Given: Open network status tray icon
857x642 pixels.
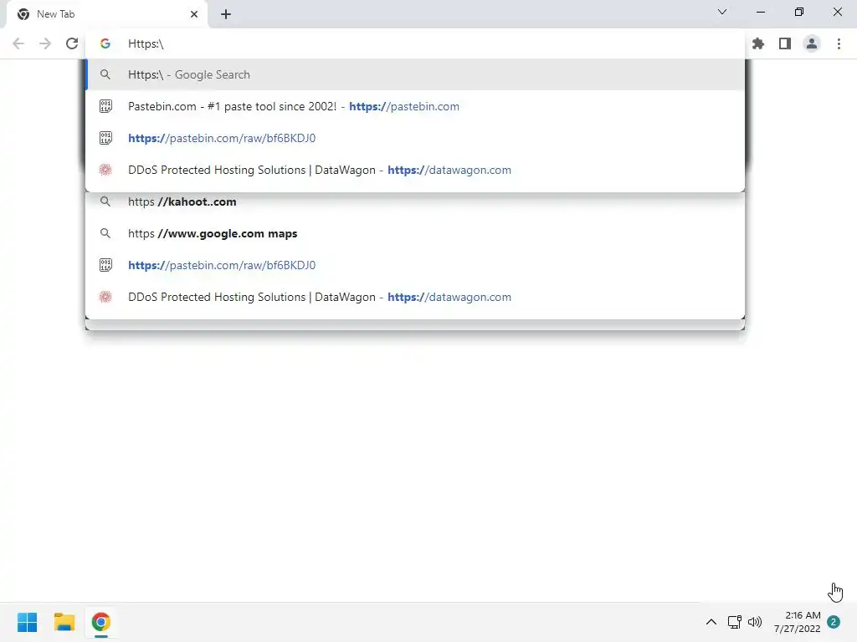Looking at the screenshot, I should (734, 622).
